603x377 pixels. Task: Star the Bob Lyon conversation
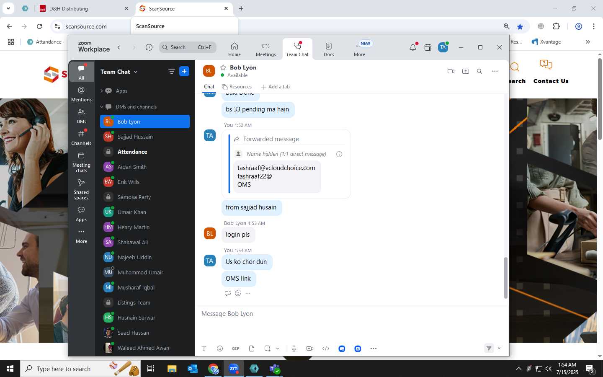(223, 67)
